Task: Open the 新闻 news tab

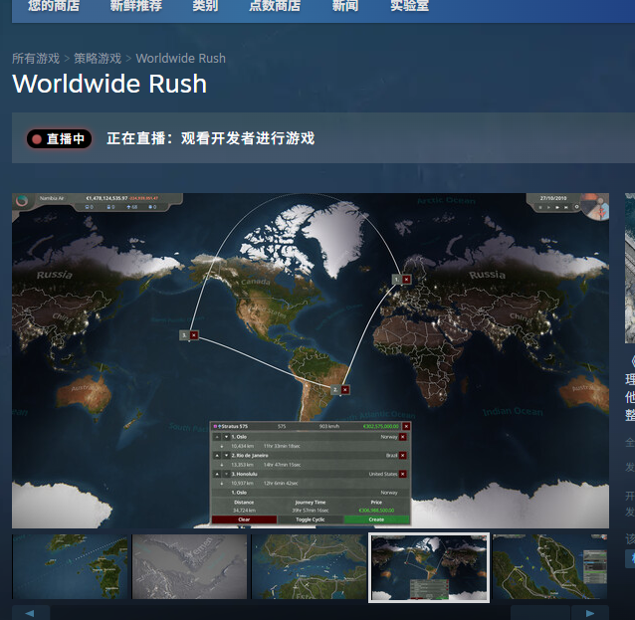Action: [x=345, y=6]
